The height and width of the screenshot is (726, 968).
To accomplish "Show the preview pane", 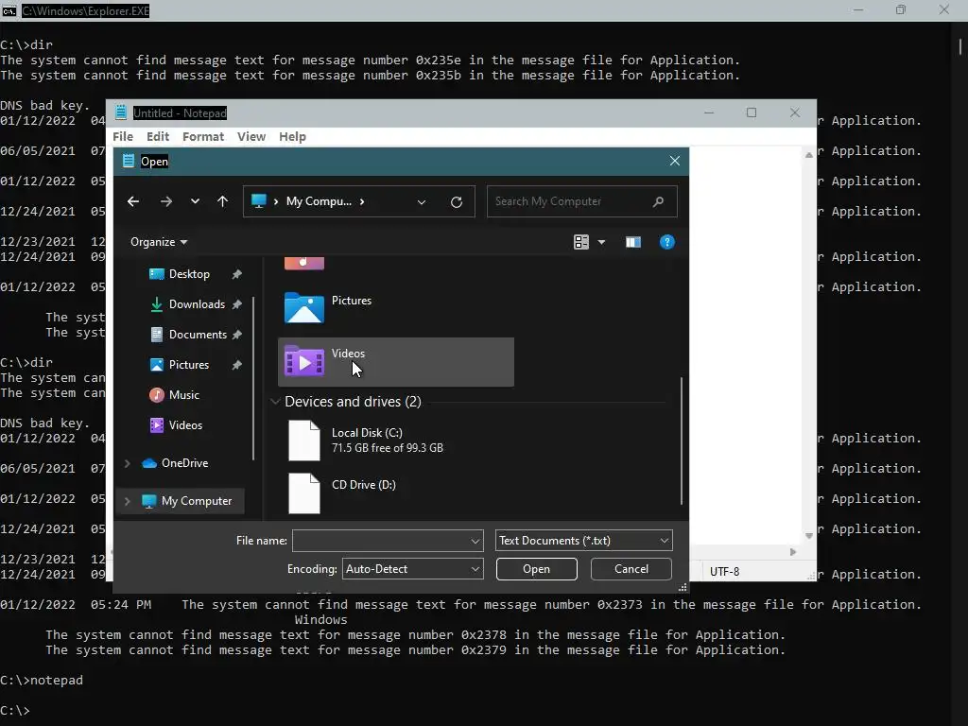I will pyautogui.click(x=633, y=242).
